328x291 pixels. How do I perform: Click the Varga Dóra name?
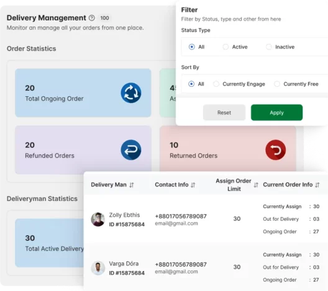(x=124, y=264)
